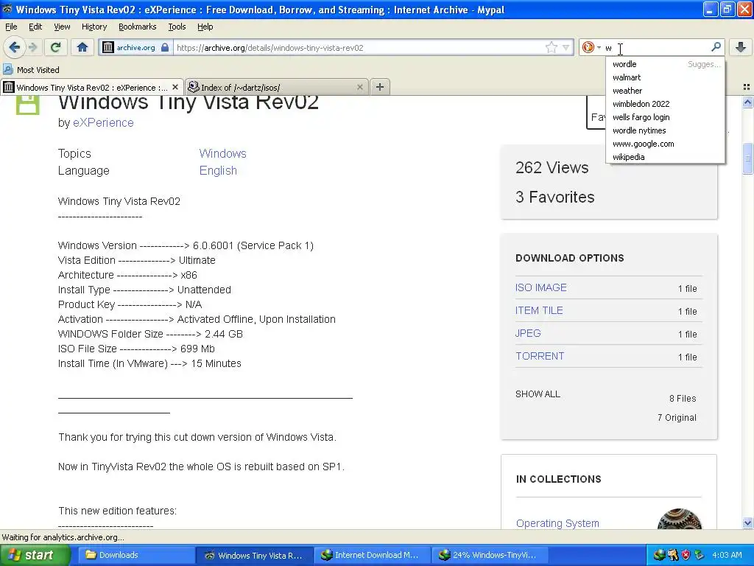Click the Most Visited bookmarks icon

click(x=8, y=69)
